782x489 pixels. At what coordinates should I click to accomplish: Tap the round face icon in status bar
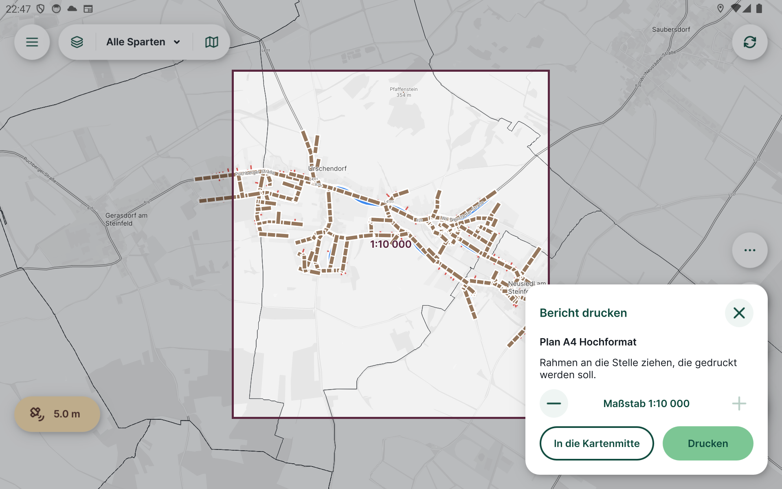(56, 9)
